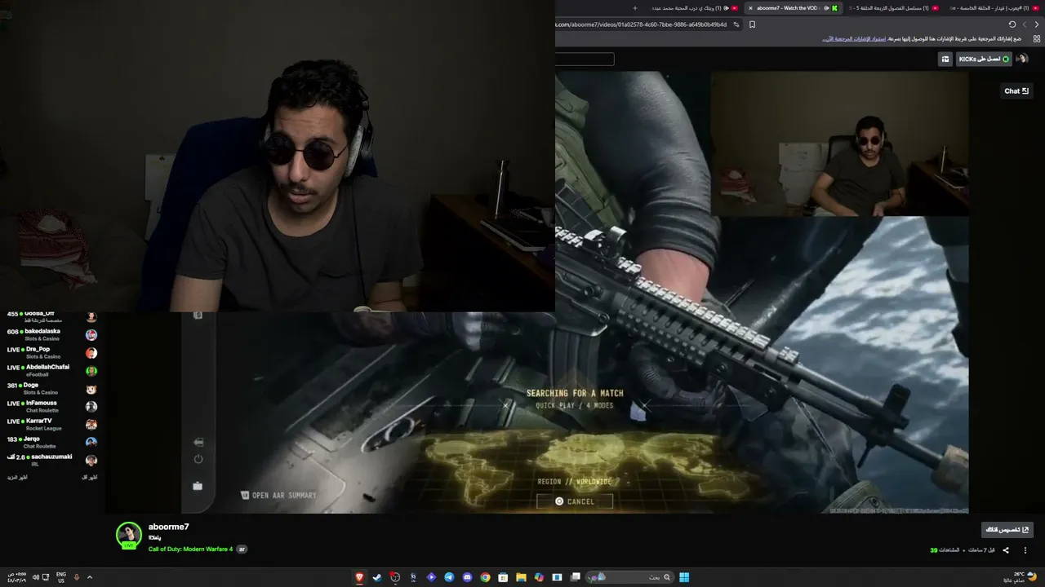Open a new browser tab

coord(635,8)
